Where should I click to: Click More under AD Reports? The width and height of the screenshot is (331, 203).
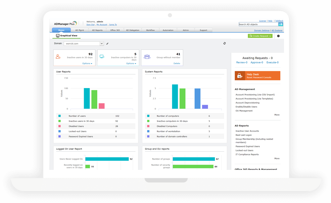(x=277, y=158)
